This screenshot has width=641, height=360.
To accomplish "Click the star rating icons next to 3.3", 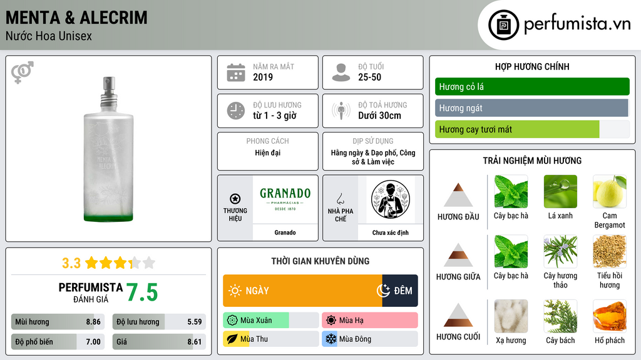I will click(120, 262).
